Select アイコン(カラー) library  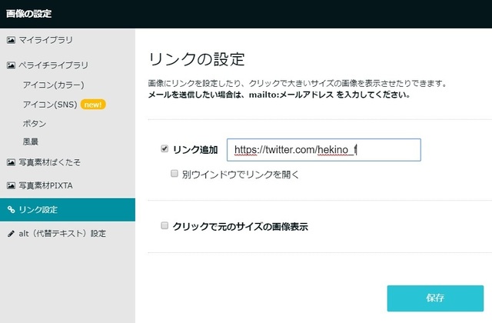[x=54, y=85]
